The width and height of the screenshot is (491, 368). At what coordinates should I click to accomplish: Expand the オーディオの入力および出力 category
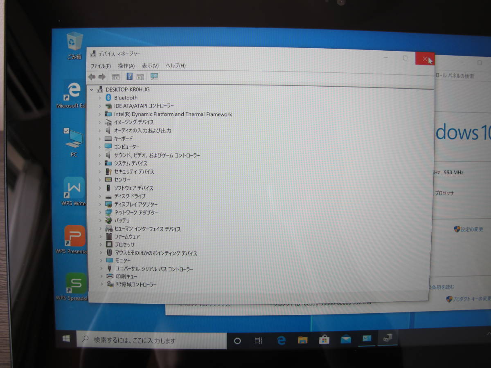pyautogui.click(x=99, y=130)
